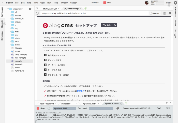Image resolution: width=178 pixels, height=123 pixels.
Task: Open user avatar profile menu
Action: click(x=147, y=3)
